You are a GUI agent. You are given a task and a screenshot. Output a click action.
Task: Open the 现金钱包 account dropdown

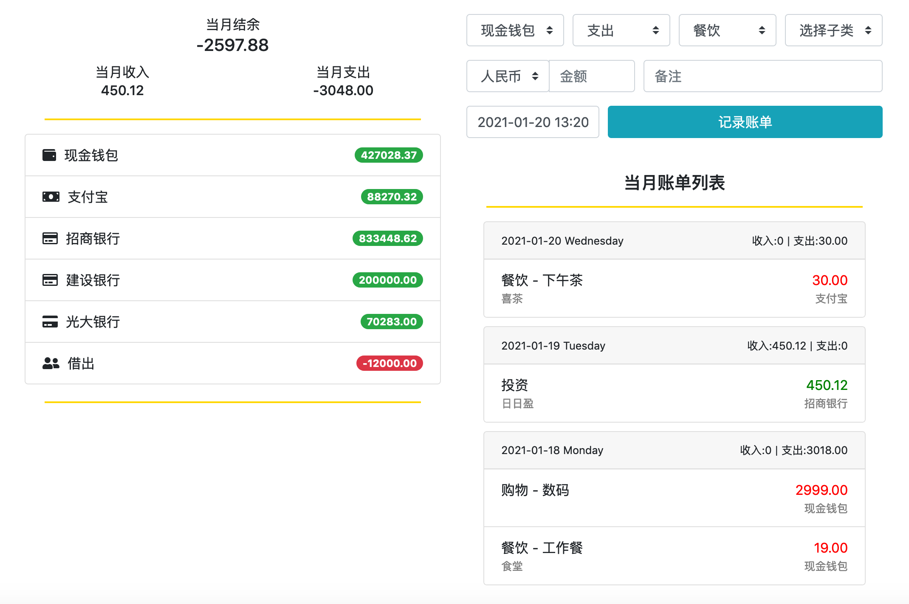tap(515, 30)
